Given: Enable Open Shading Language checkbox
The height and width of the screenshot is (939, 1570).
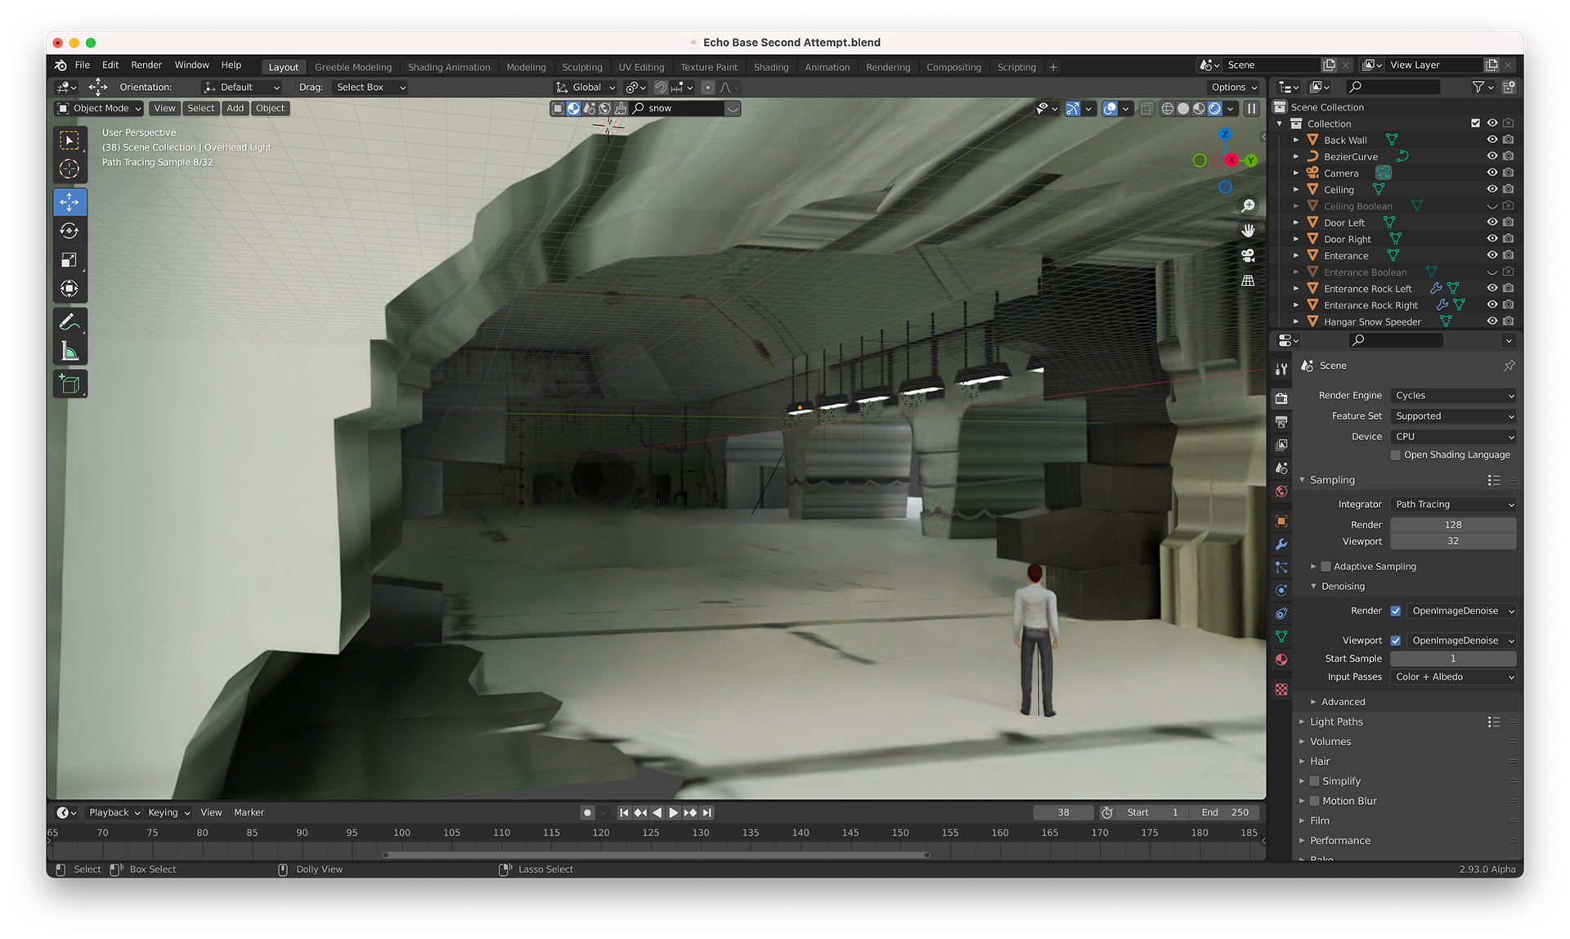Looking at the screenshot, I should click(1396, 455).
